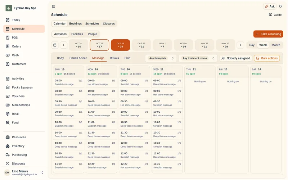Screen dimensions: 288x180
Task: Jump to week Nov 15 – 21
Action: (204, 45)
